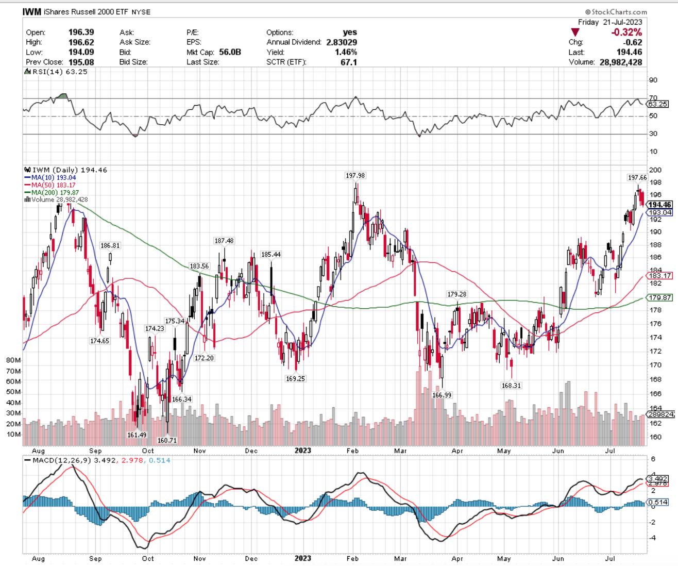678x566 pixels.
Task: Click the 0.514 histogram tag on right axis
Action: coord(658,502)
